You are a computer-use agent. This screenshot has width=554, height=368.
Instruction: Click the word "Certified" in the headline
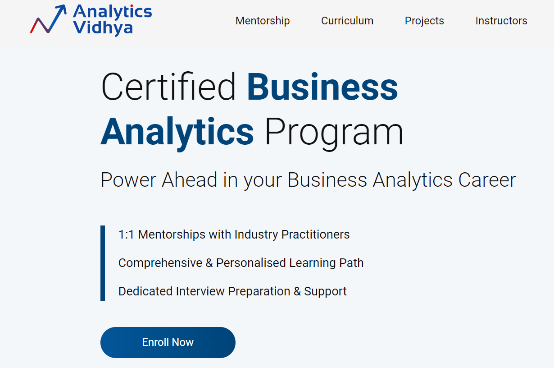pos(169,87)
